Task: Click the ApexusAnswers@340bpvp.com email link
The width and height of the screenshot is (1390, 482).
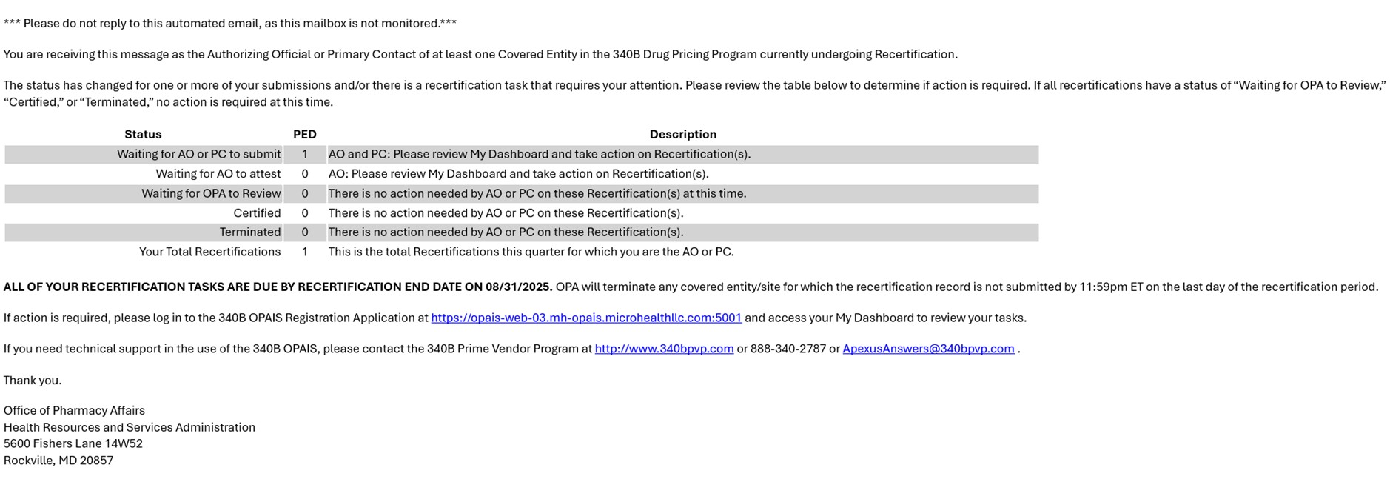Action: point(928,349)
